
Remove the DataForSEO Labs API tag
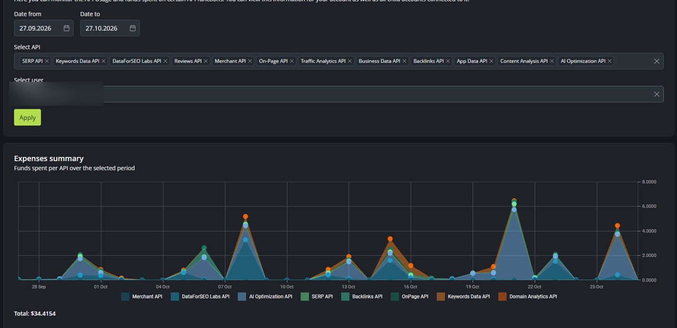pyautogui.click(x=165, y=61)
